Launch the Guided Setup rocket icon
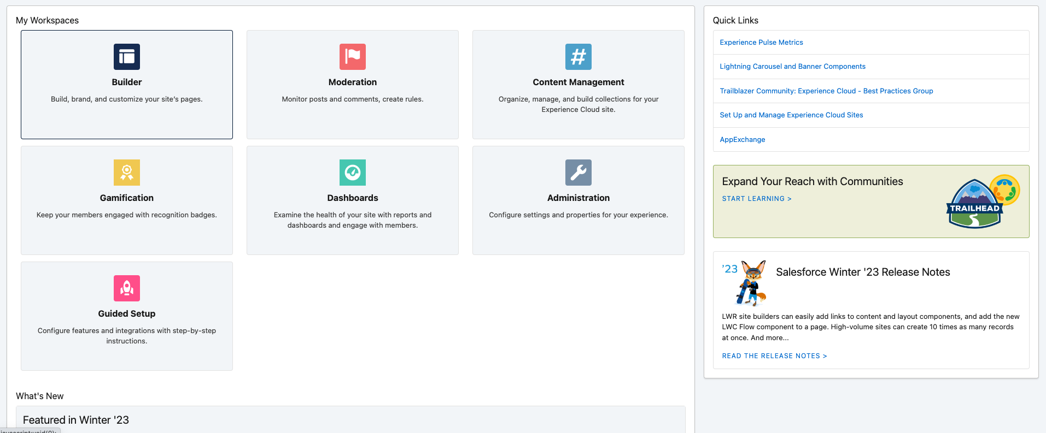The image size is (1046, 433). (127, 288)
